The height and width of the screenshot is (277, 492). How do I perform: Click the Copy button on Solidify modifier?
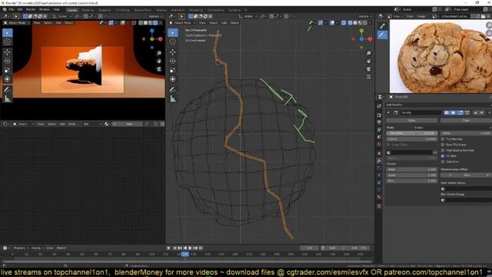(466, 121)
